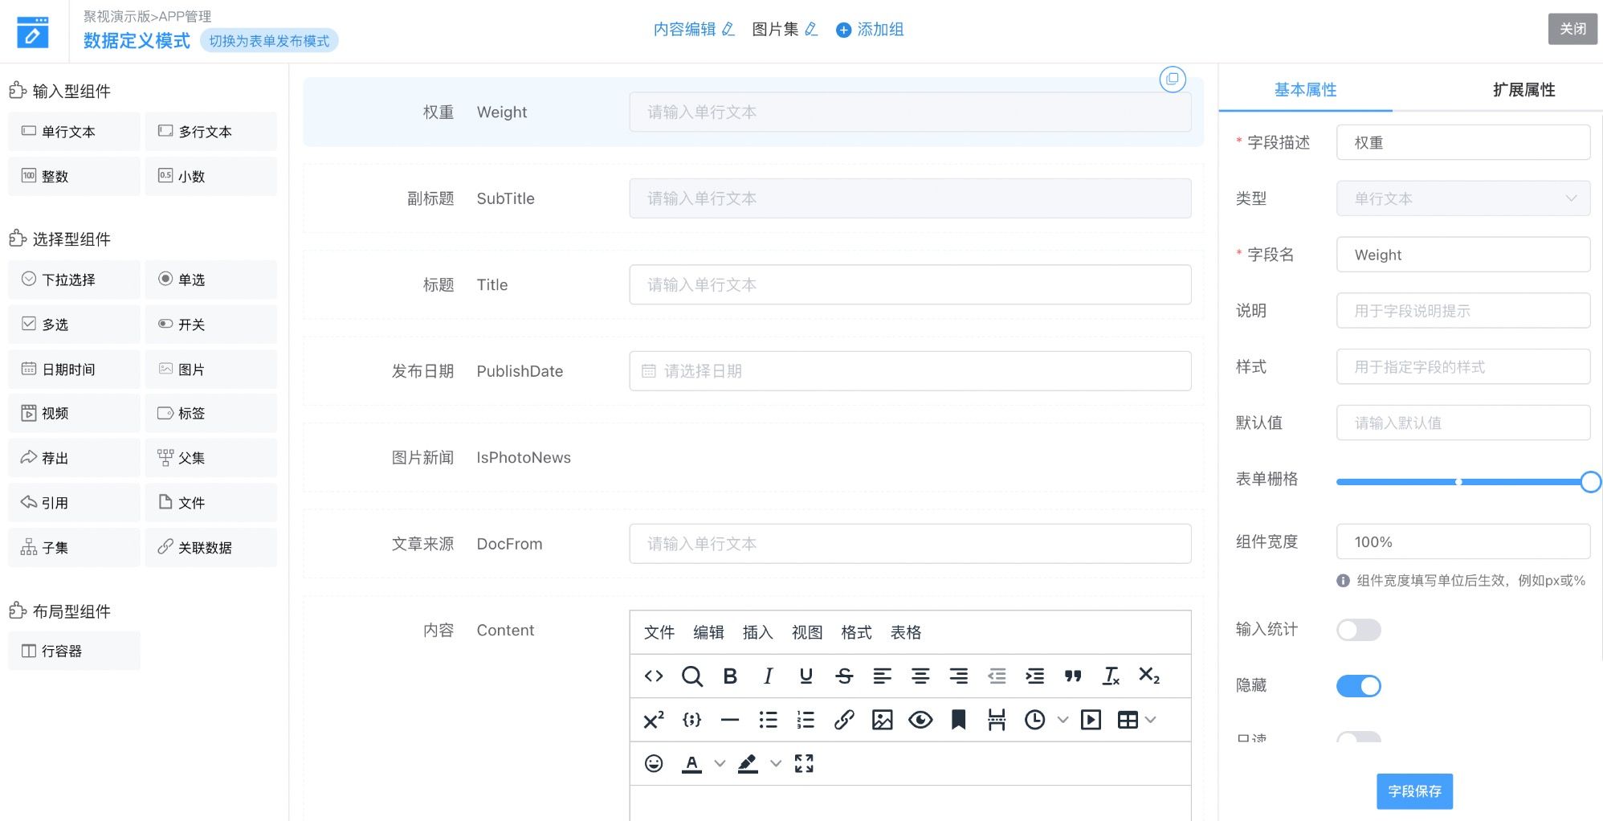Open the 类型 dropdown
This screenshot has height=821, width=1603.
pyautogui.click(x=1462, y=198)
